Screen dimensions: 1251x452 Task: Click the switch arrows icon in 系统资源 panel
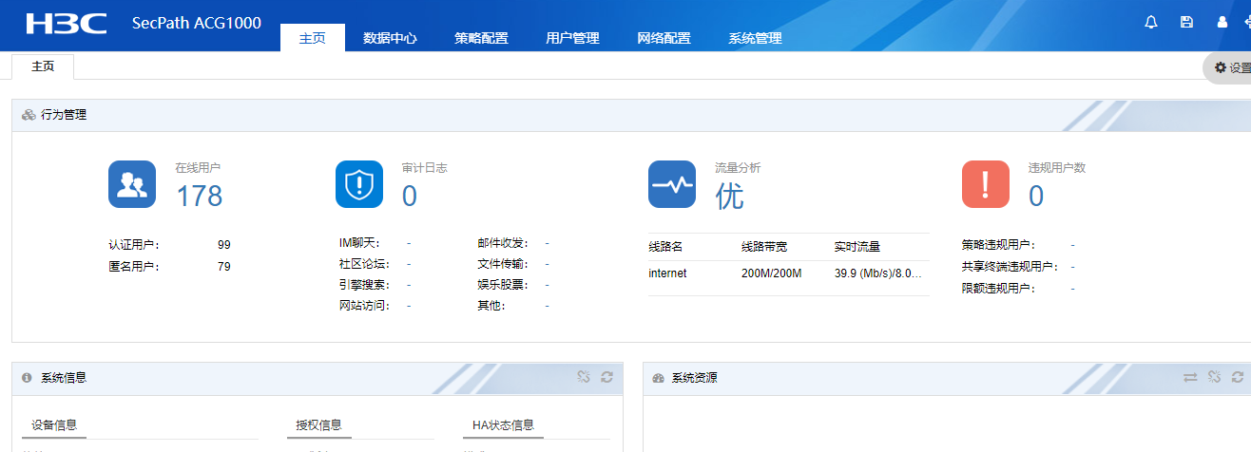pyautogui.click(x=1190, y=377)
